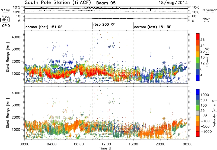Click the '16:00' time axis tick label
The width and height of the screenshot is (217, 150).
pos(133,144)
